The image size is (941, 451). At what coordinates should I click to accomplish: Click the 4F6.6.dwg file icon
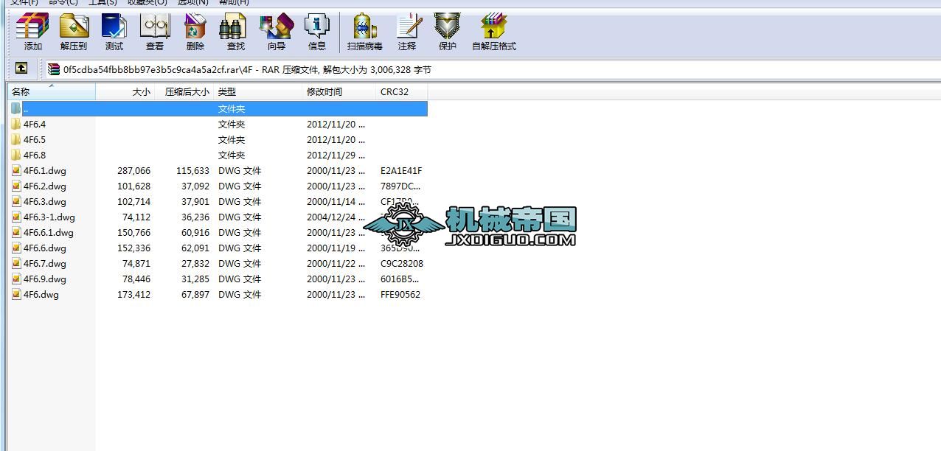(x=16, y=248)
